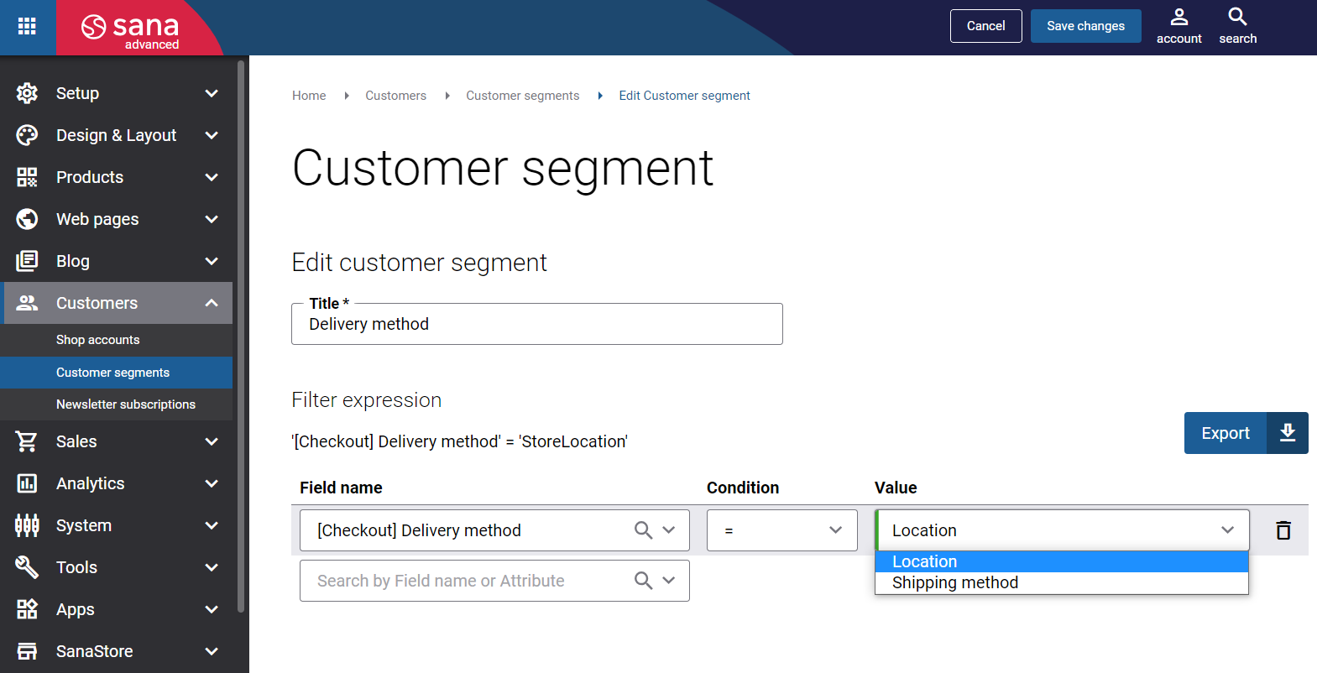This screenshot has width=1317, height=673.
Task: Click the Save changes button
Action: [x=1085, y=26]
